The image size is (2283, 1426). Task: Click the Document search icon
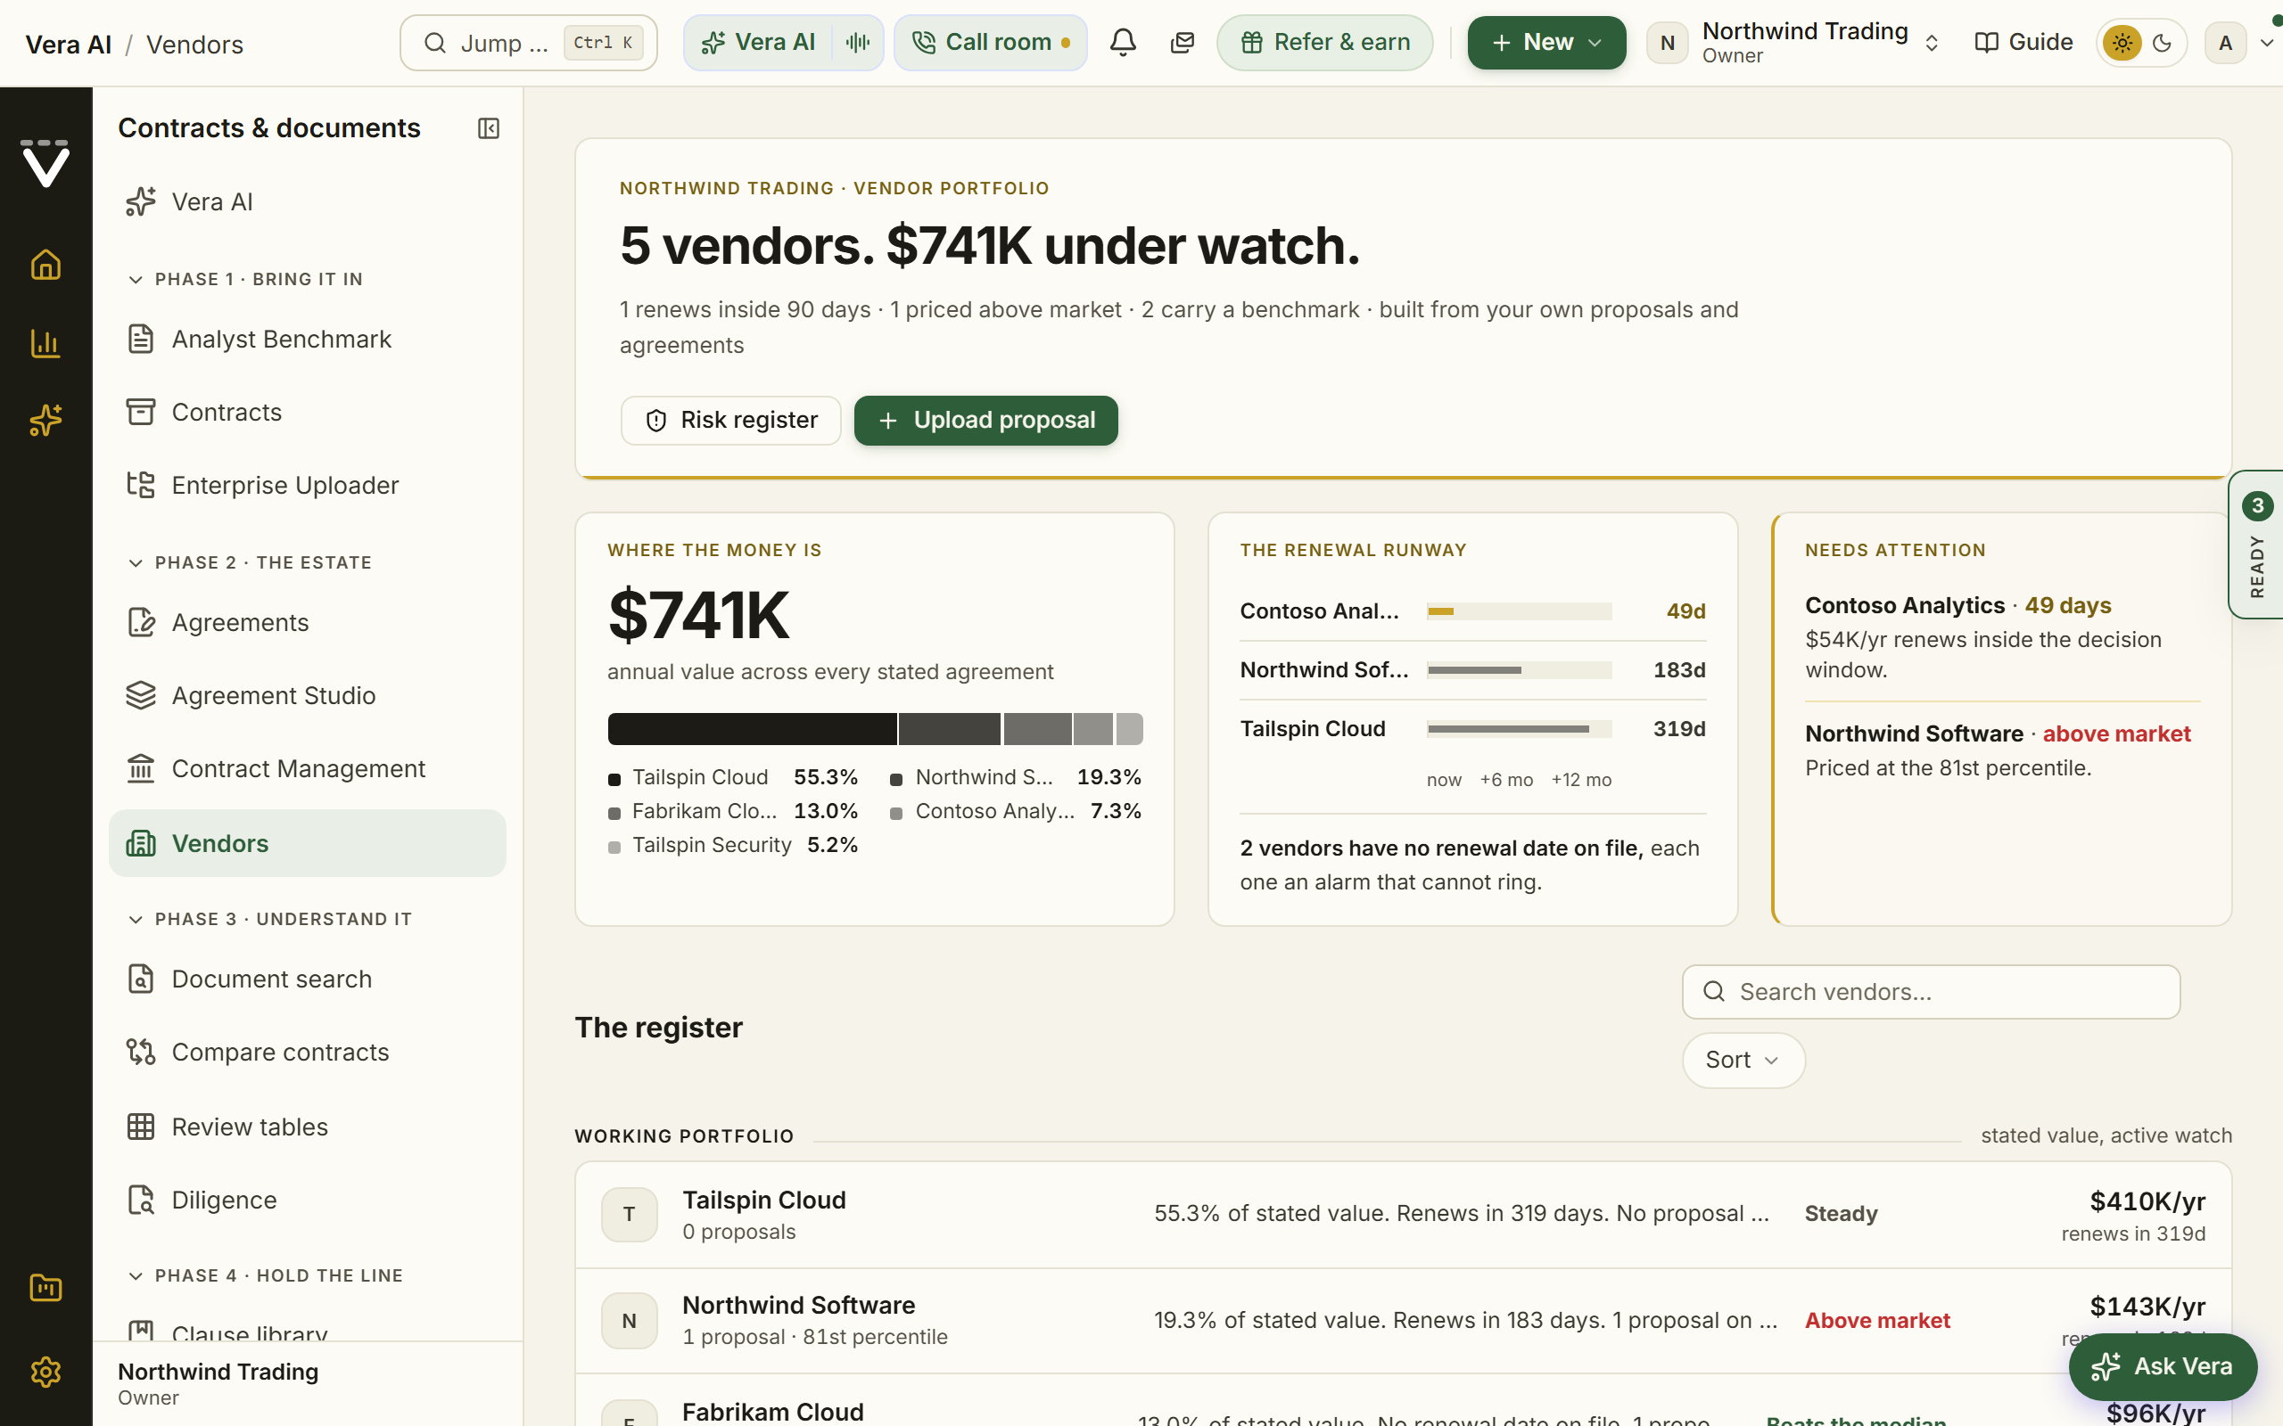click(x=141, y=979)
